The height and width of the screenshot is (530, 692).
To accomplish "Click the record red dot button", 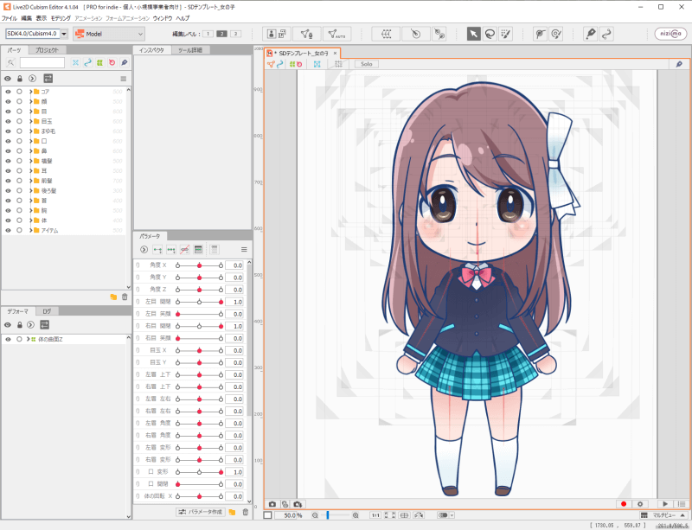I will [x=624, y=504].
